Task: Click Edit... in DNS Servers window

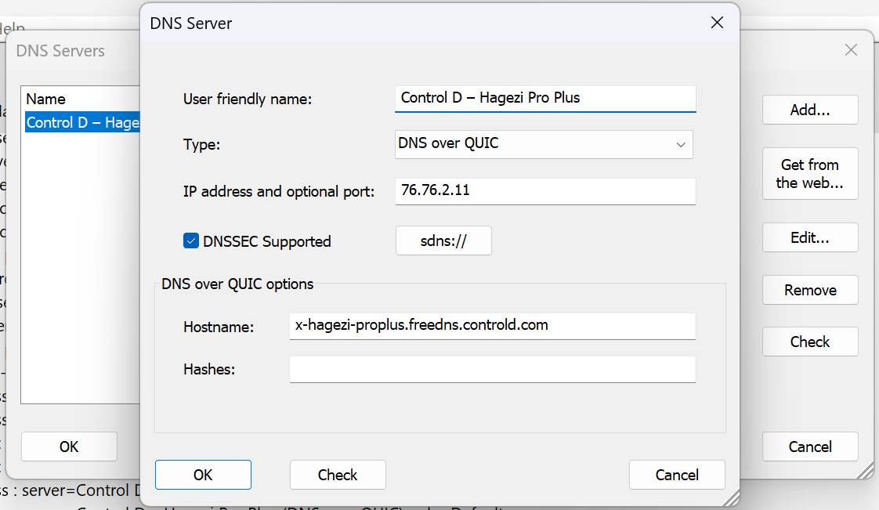Action: coord(809,237)
